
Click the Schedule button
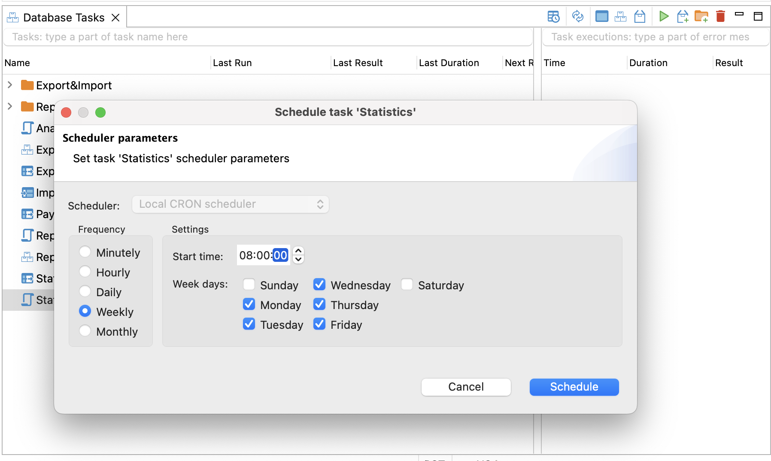tap(574, 387)
